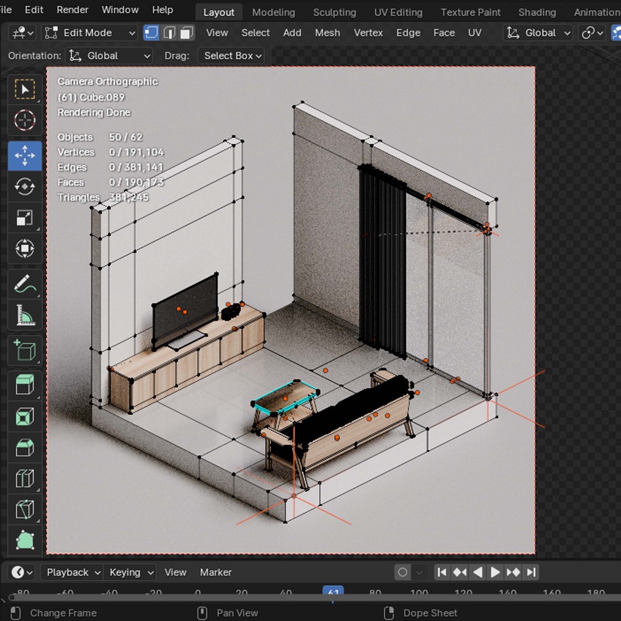Play the animation forward
Viewport: 621px width, 621px height.
pyautogui.click(x=495, y=572)
